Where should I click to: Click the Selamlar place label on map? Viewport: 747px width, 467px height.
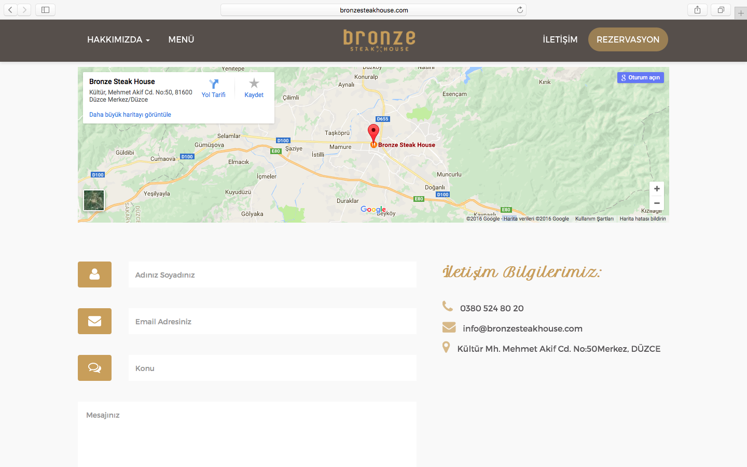click(x=229, y=136)
